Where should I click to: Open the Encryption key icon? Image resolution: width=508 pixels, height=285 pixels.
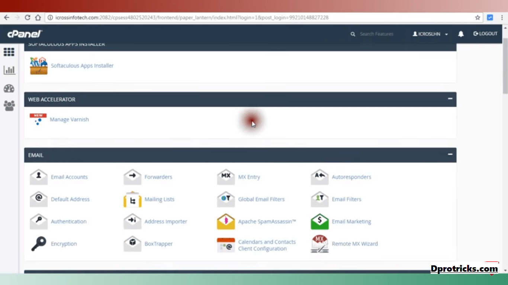[39, 244]
